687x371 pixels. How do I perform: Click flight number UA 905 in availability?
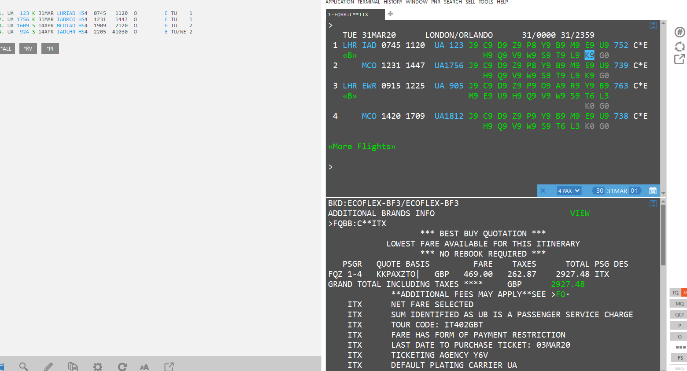pyautogui.click(x=449, y=86)
